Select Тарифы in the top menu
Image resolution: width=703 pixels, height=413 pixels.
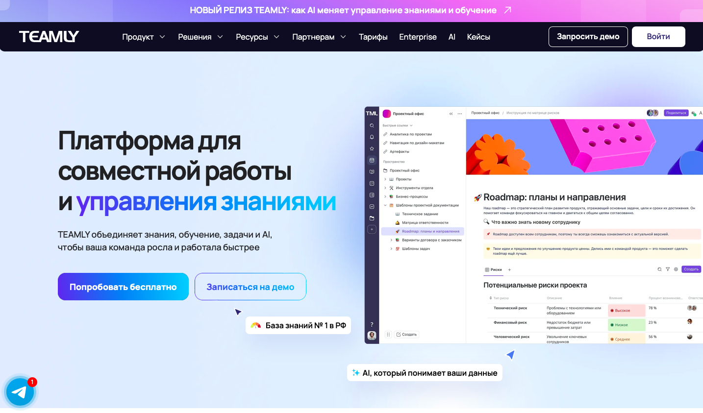tap(373, 37)
